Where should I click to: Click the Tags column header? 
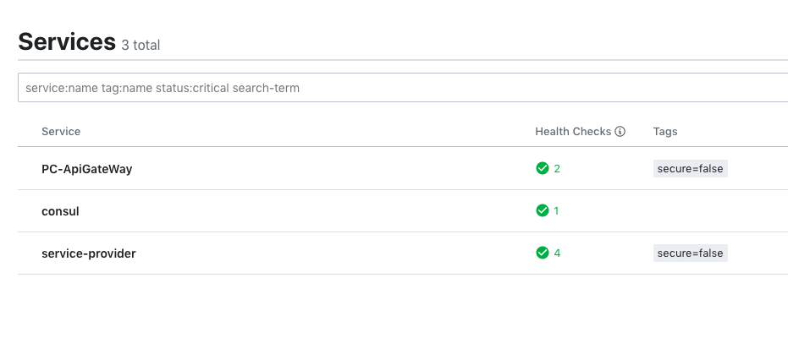pos(665,131)
